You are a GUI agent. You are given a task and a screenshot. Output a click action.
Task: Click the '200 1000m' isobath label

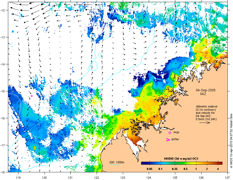(x=117, y=162)
